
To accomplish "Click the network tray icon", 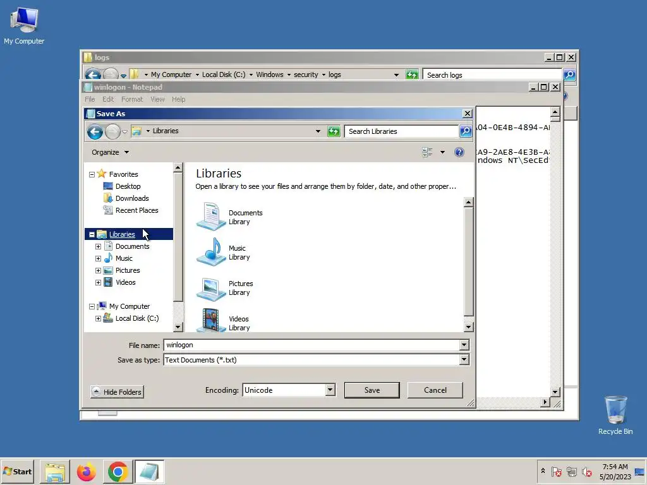I will (x=571, y=471).
